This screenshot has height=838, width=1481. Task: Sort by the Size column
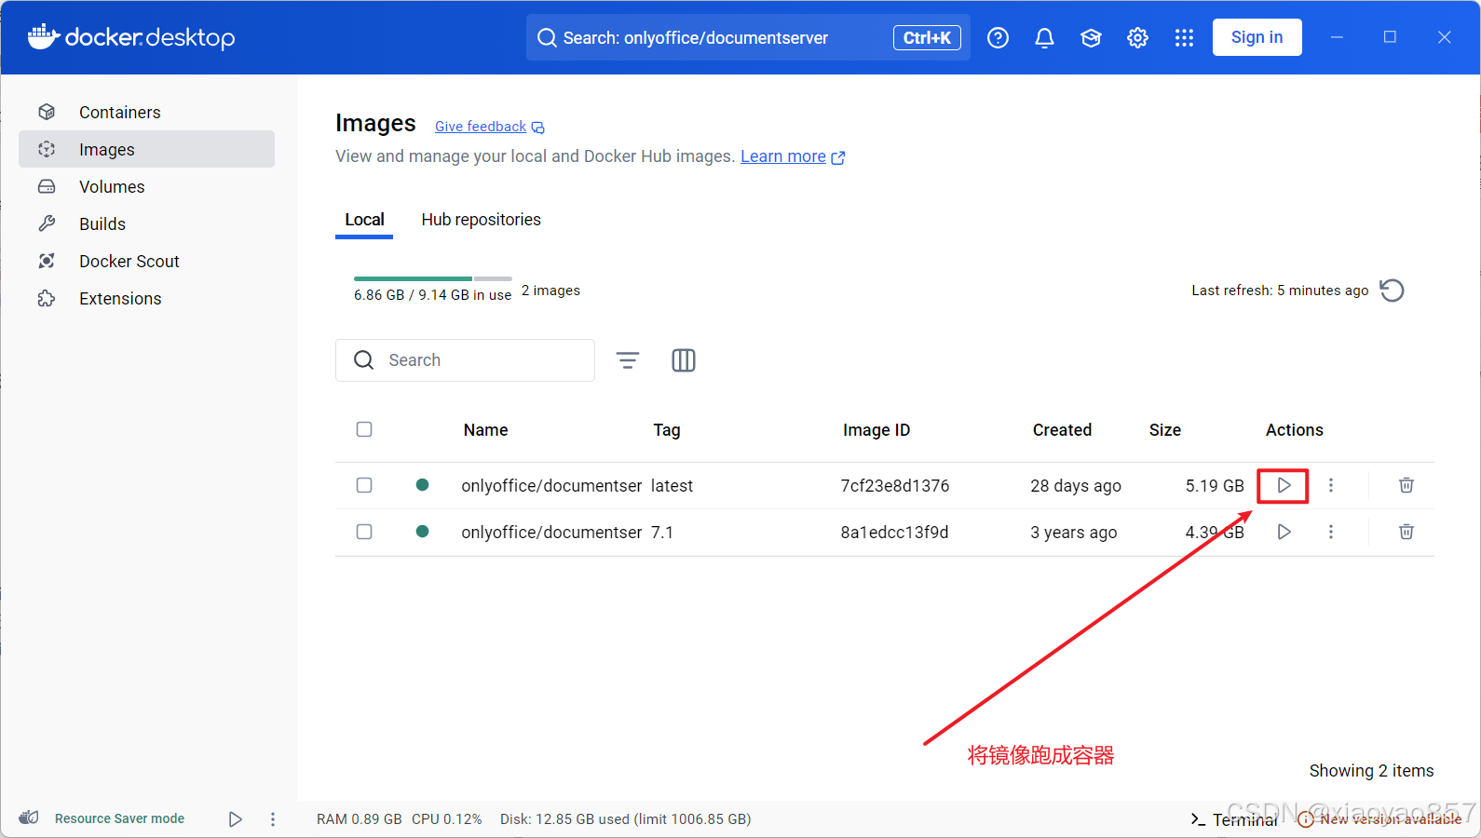coord(1164,430)
